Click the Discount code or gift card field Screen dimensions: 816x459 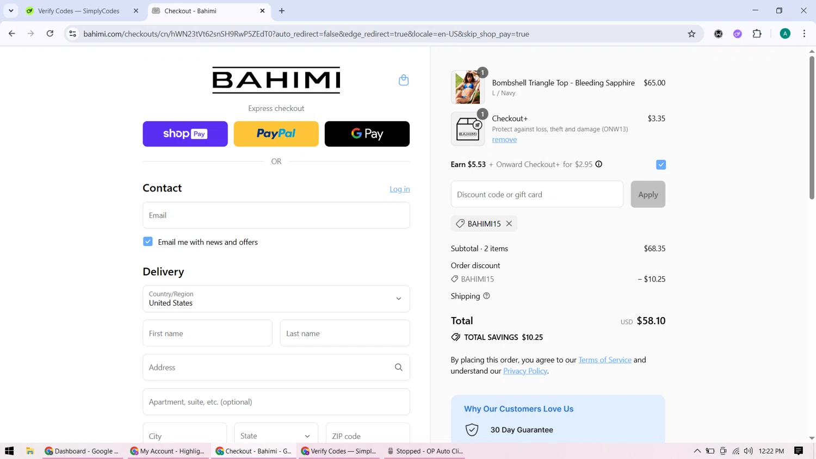pos(537,194)
